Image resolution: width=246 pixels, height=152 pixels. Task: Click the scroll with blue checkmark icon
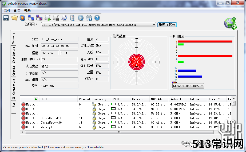(x=64, y=18)
